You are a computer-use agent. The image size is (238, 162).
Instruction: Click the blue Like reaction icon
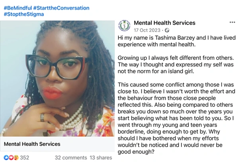tap(6, 158)
